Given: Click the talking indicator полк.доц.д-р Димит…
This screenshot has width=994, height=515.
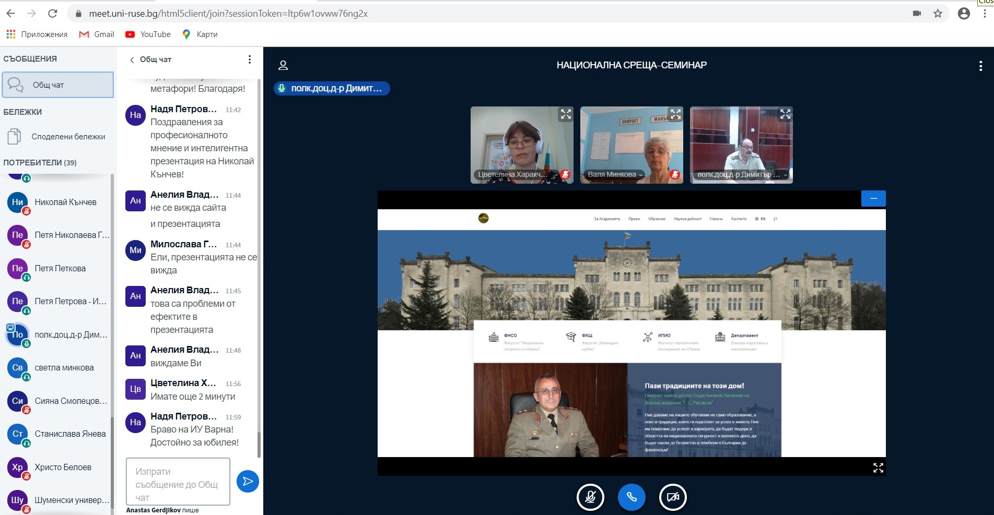Looking at the screenshot, I should coord(332,88).
